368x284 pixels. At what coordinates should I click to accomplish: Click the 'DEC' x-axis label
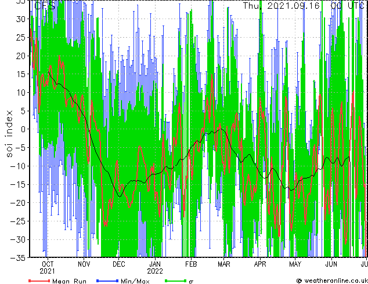[x=119, y=264]
